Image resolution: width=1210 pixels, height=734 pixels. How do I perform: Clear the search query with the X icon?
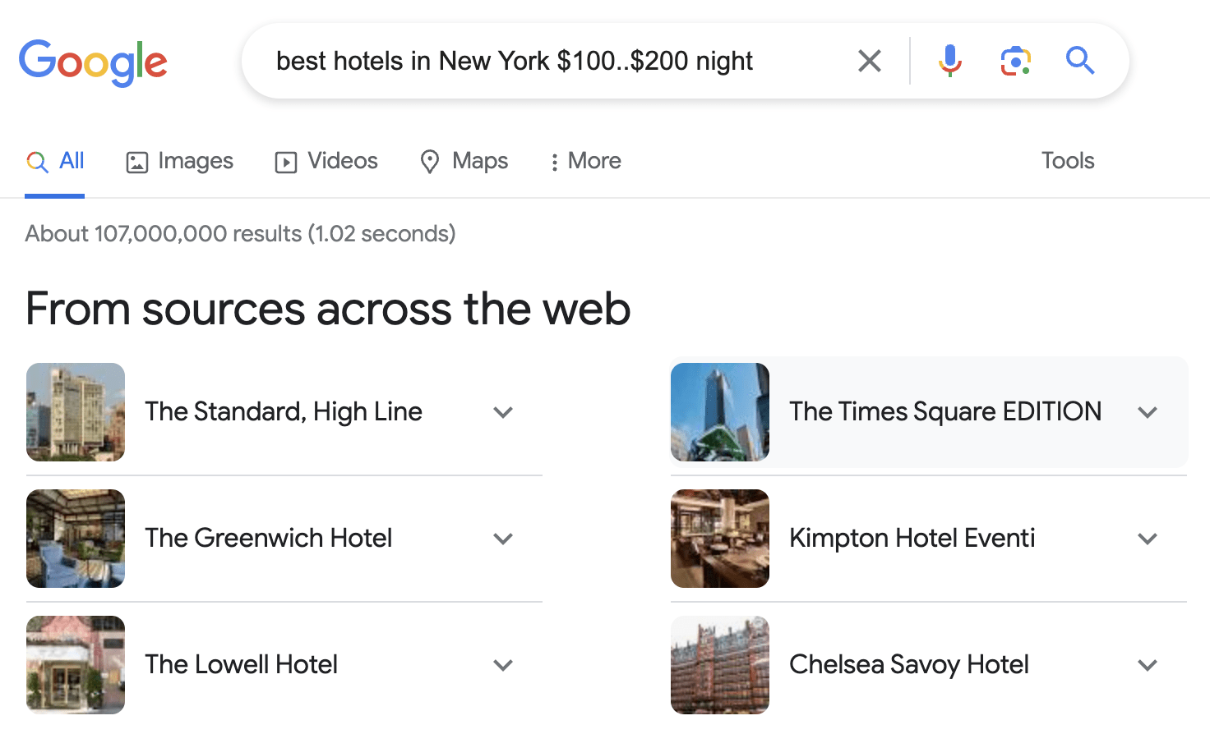click(869, 61)
